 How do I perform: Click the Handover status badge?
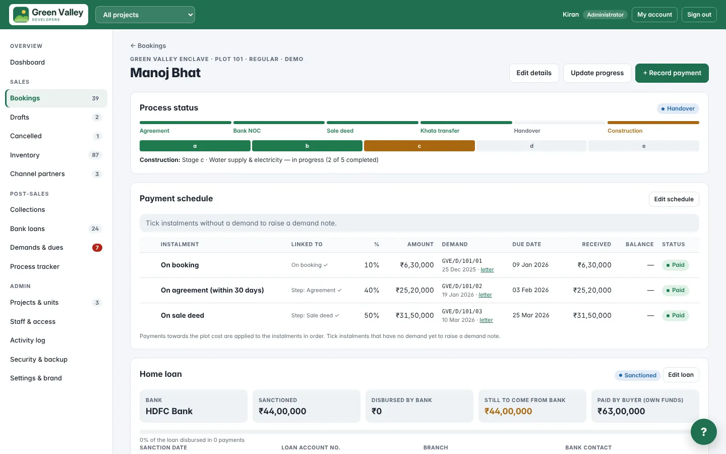click(678, 109)
